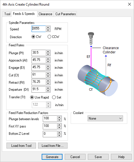Click the Plunge (Pf) feed field

coord(39,53)
